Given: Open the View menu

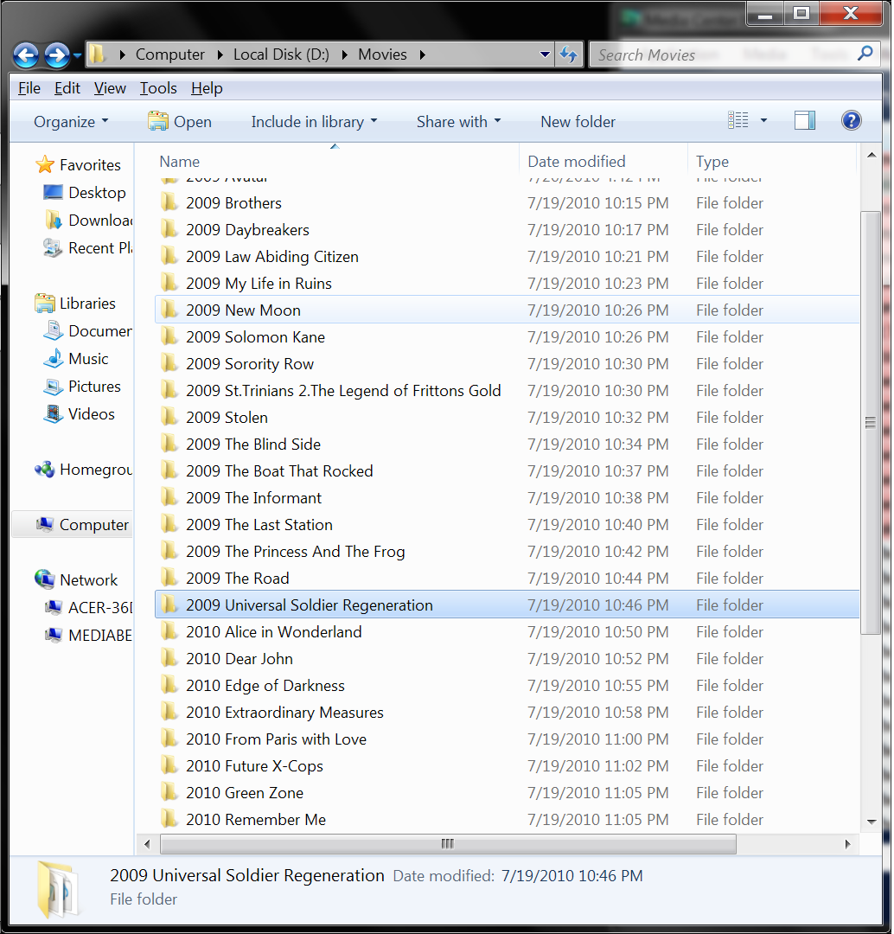Looking at the screenshot, I should pos(110,88).
